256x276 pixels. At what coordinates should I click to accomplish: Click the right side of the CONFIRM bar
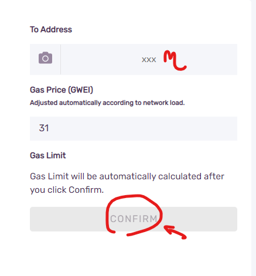[199, 219]
